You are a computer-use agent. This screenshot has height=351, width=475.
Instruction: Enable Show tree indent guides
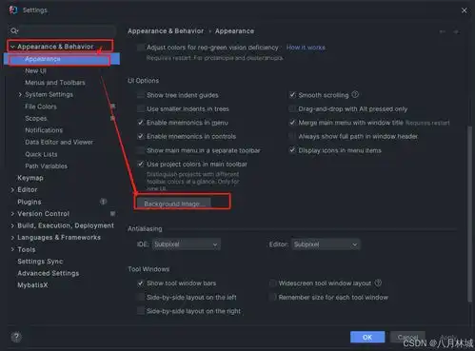coord(141,95)
